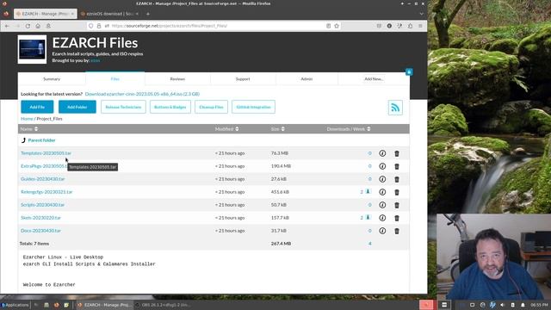Open the Guides-20230430.tar file link

[43, 179]
